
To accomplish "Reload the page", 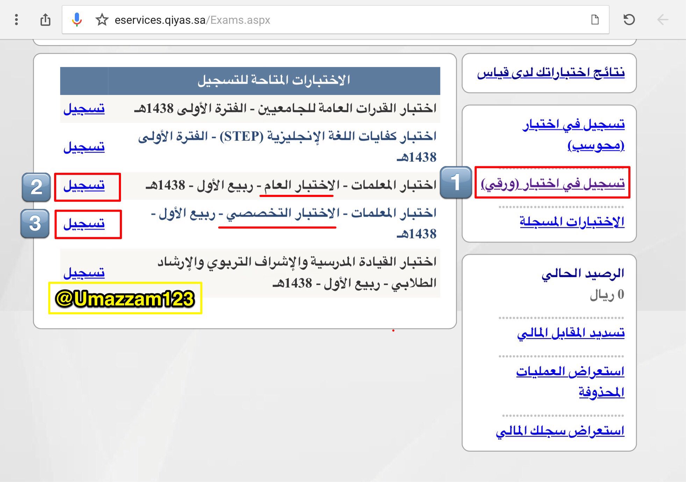I will point(629,20).
